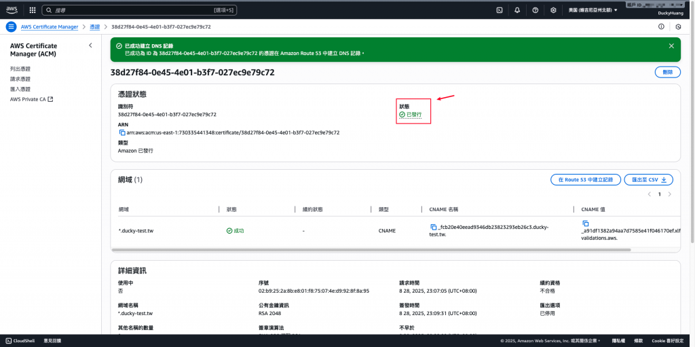Click the RSA 2048 key info value
Viewport: 695px width, 347px height.
coord(270,313)
